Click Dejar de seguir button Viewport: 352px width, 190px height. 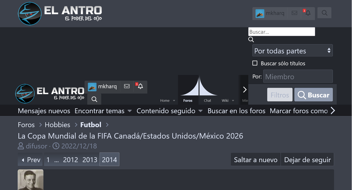click(x=307, y=160)
